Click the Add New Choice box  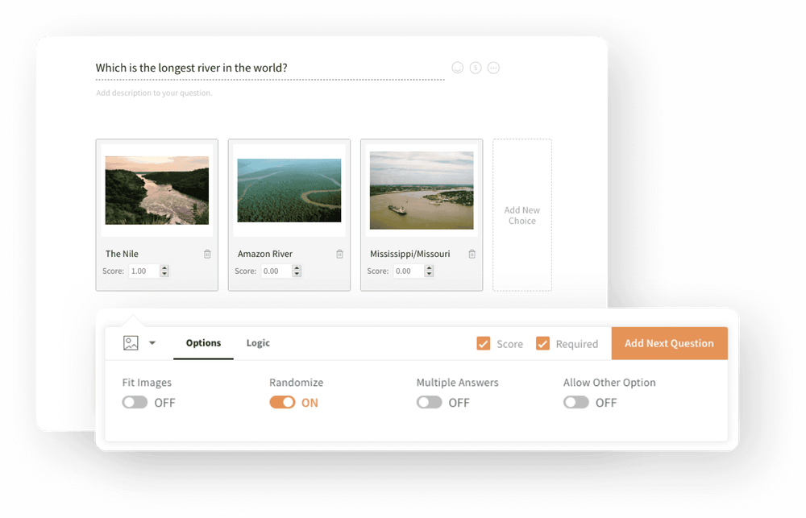(x=522, y=215)
